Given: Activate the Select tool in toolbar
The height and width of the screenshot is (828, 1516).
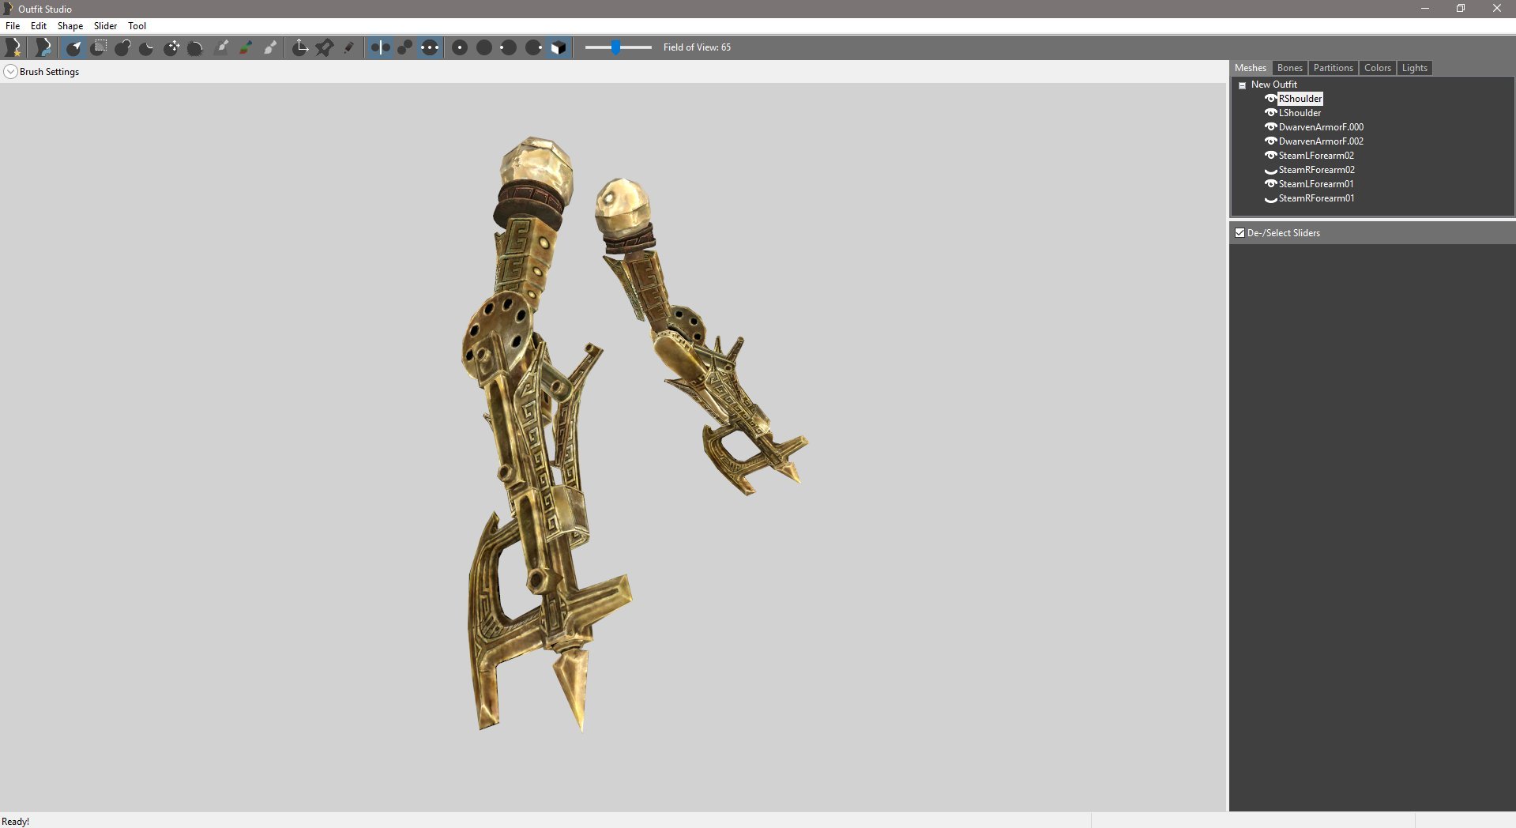Looking at the screenshot, I should (73, 48).
